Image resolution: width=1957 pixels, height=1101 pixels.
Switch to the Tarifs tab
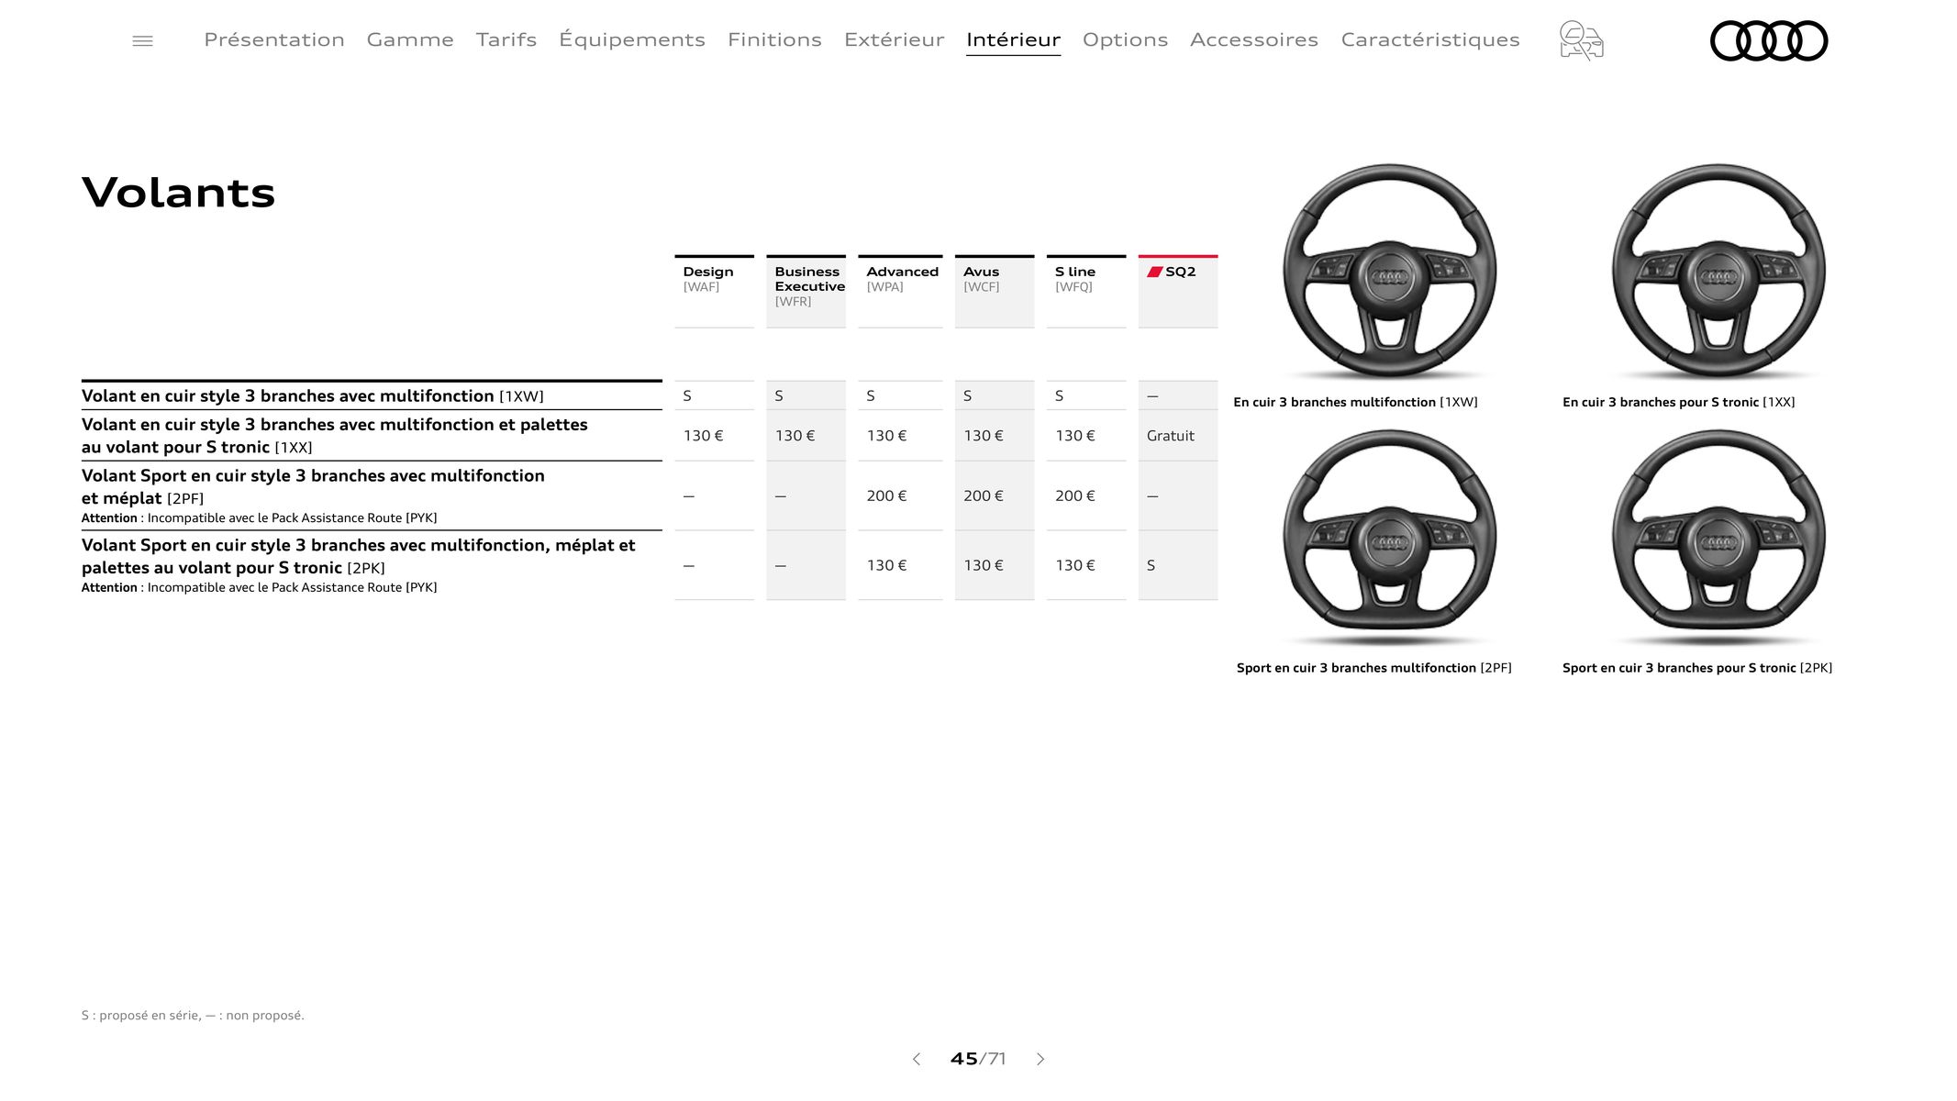[506, 39]
